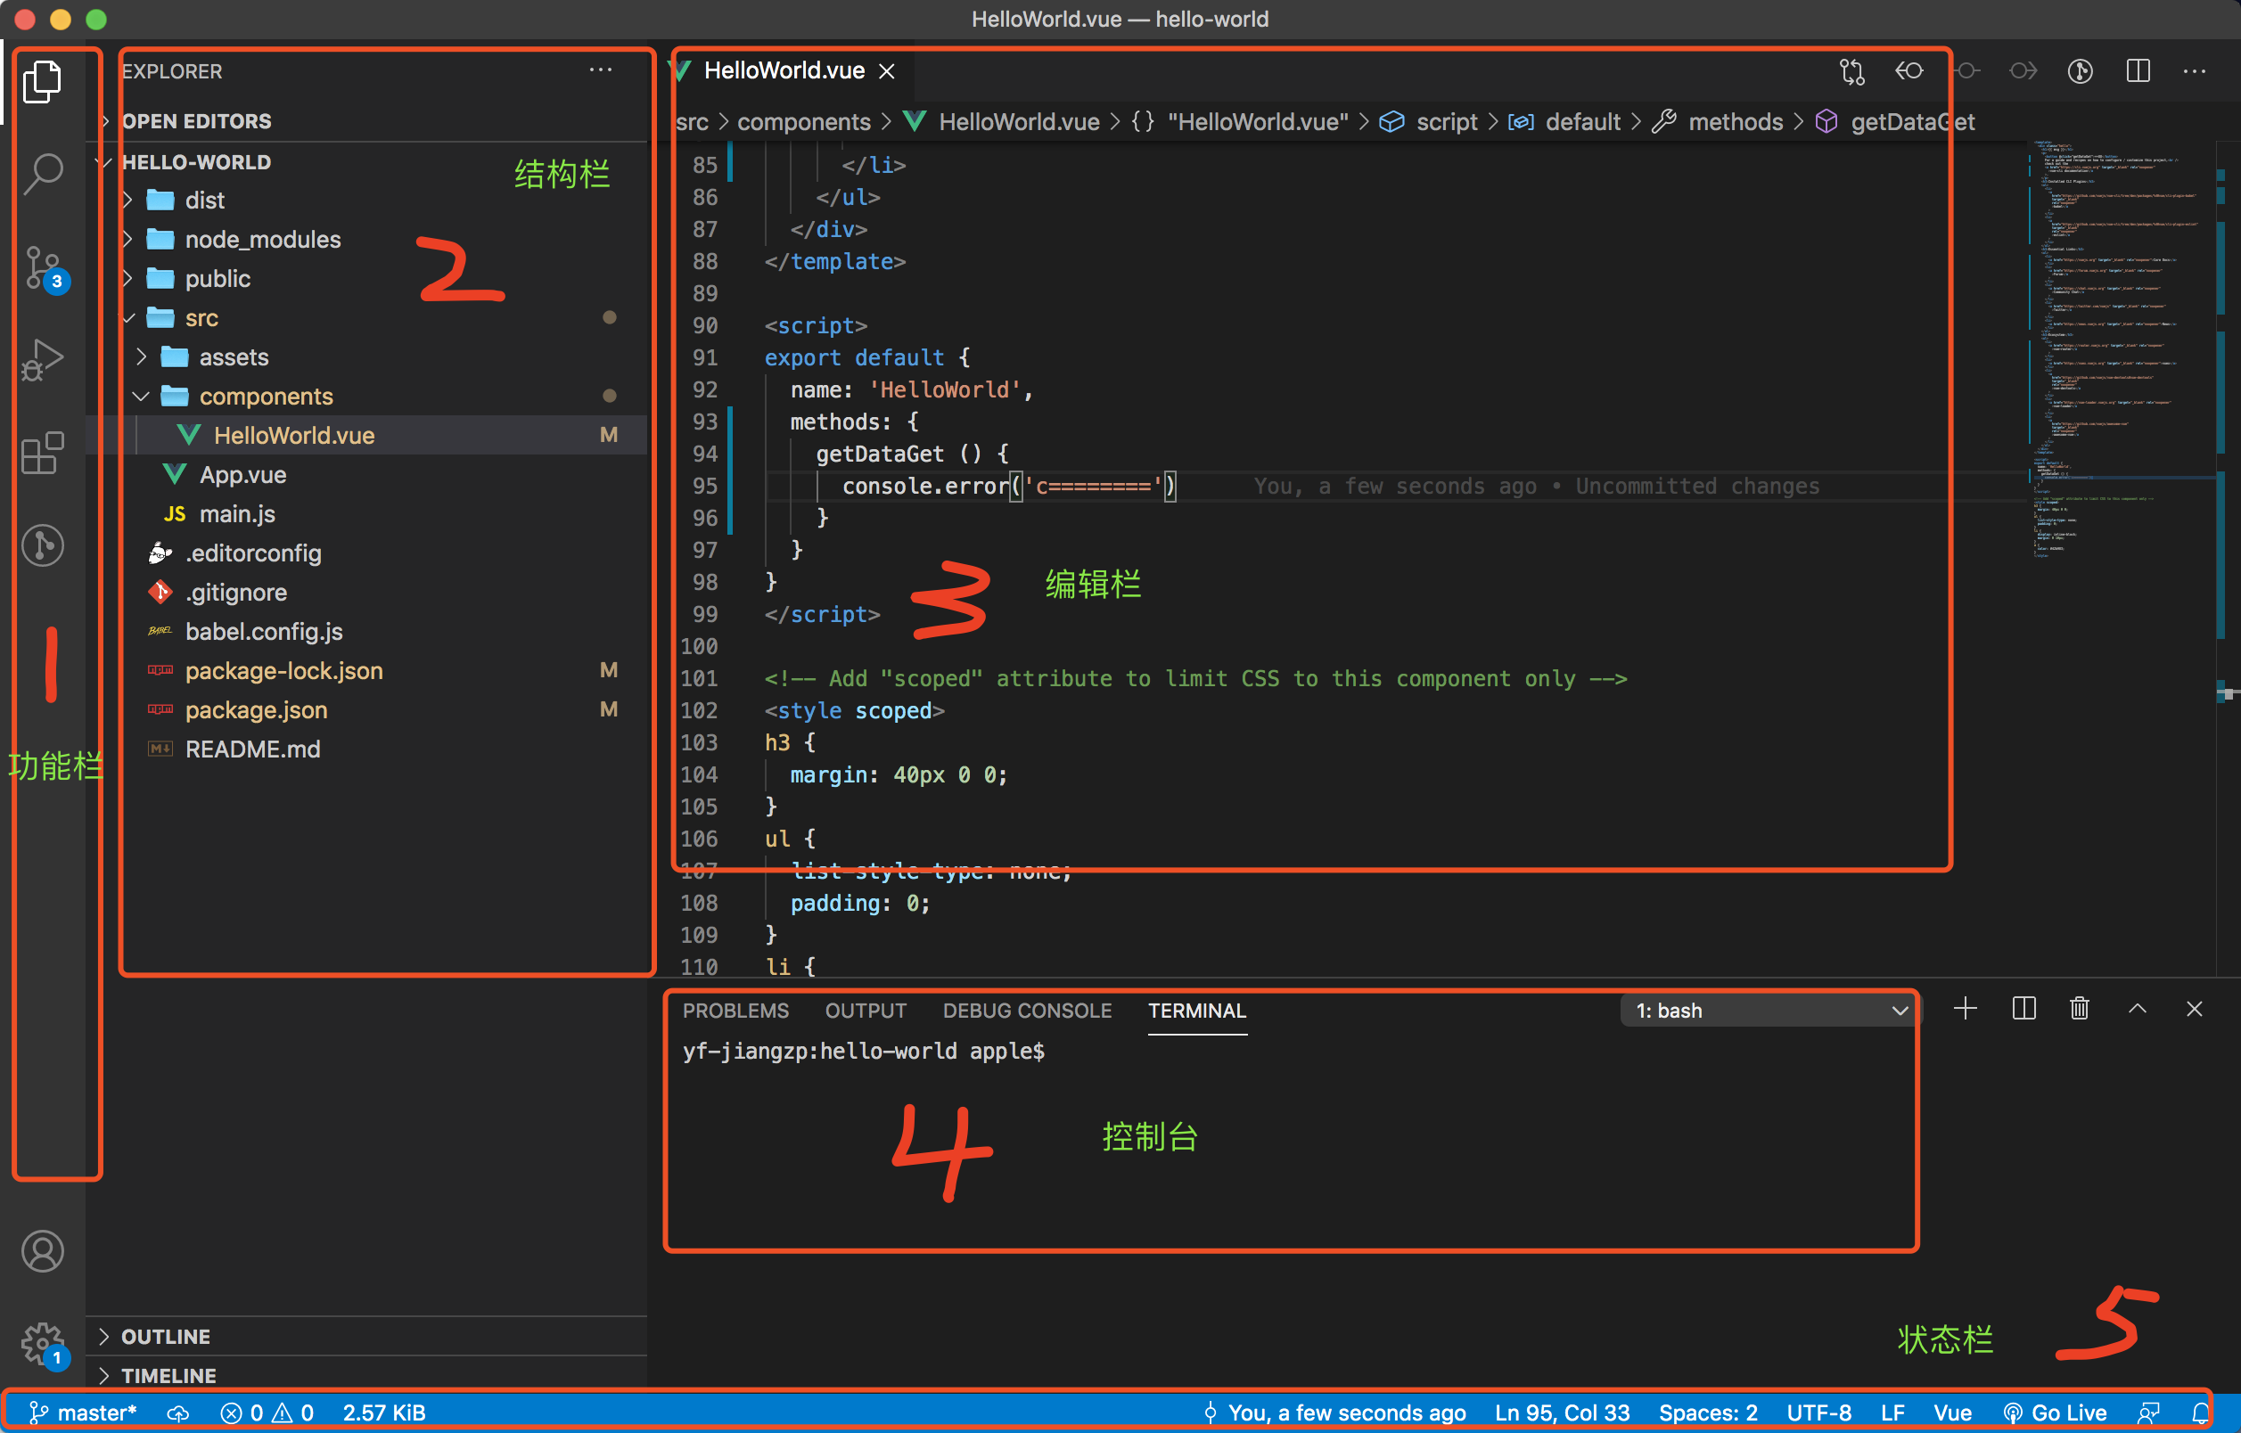
Task: Open the Accounts menu icon
Action: coord(43,1250)
